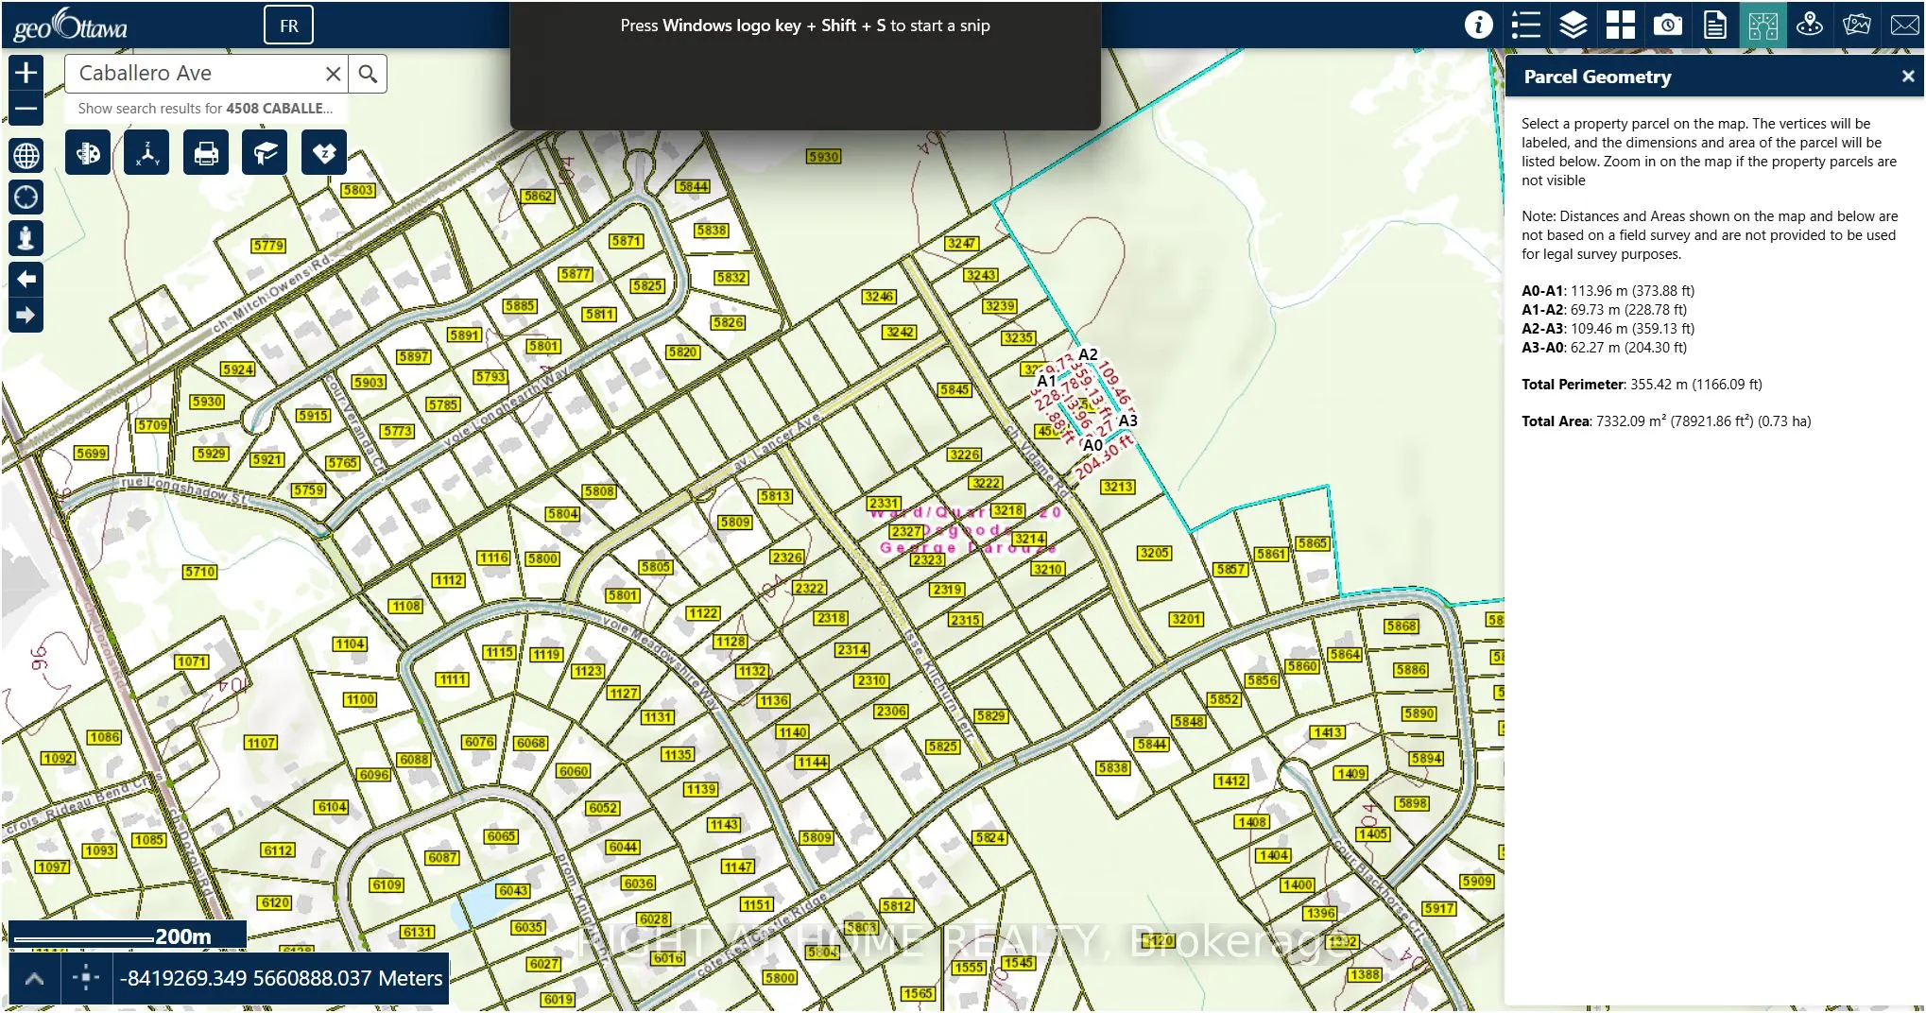Image resolution: width=1926 pixels, height=1013 pixels.
Task: Toggle the Parcel Geometry tool icon
Action: click(1763, 25)
